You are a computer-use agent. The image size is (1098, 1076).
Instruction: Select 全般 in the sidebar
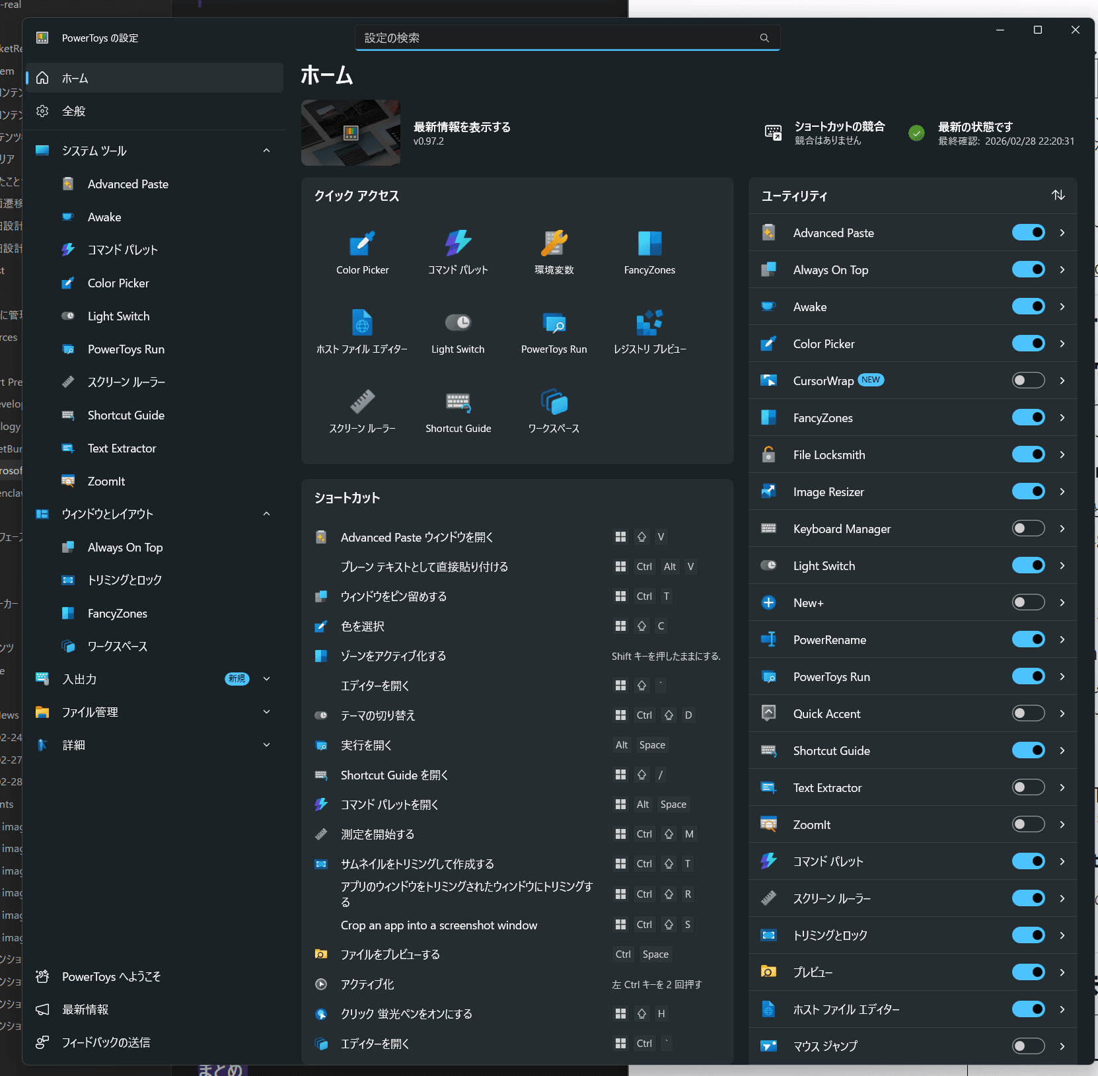coord(74,111)
